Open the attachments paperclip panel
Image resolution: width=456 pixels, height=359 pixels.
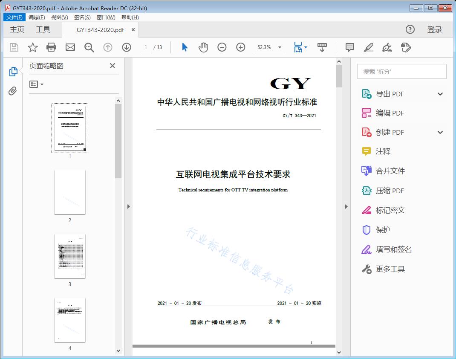pyautogui.click(x=13, y=90)
